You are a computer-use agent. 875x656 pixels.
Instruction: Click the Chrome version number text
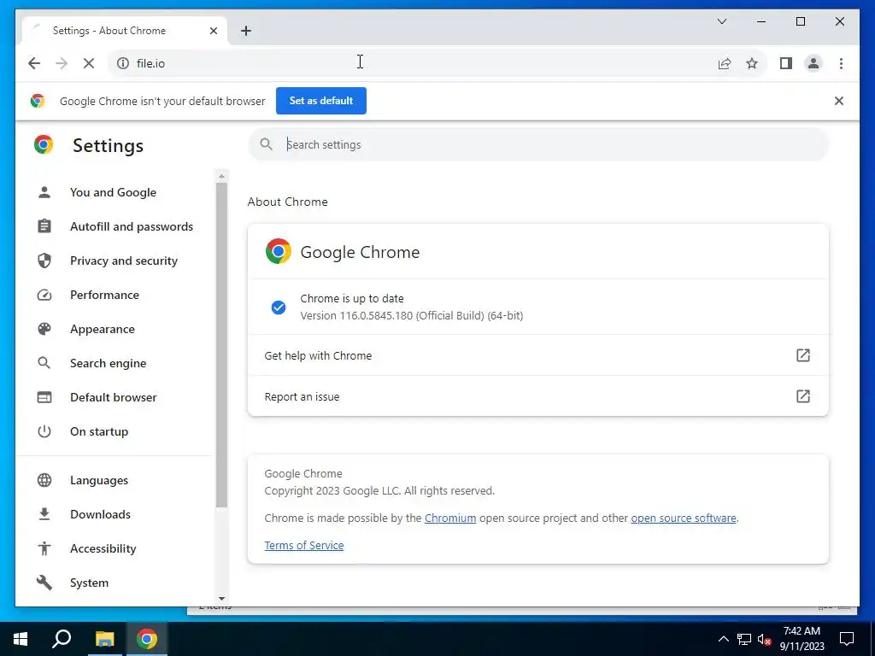tap(411, 316)
